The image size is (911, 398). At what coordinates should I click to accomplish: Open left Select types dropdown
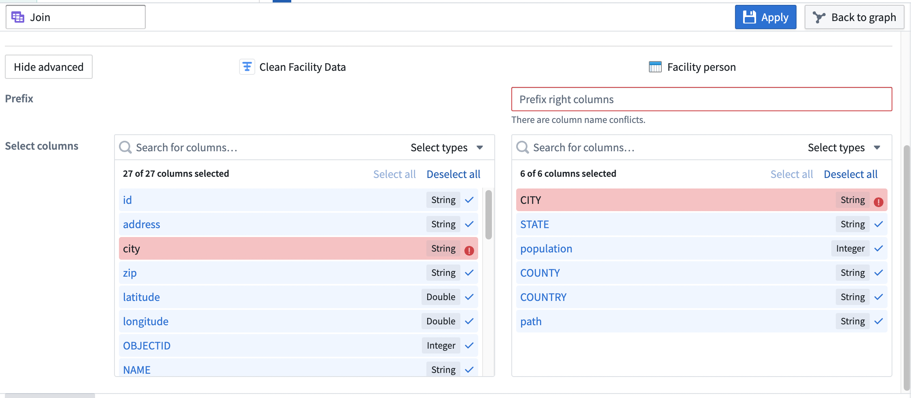click(x=447, y=148)
